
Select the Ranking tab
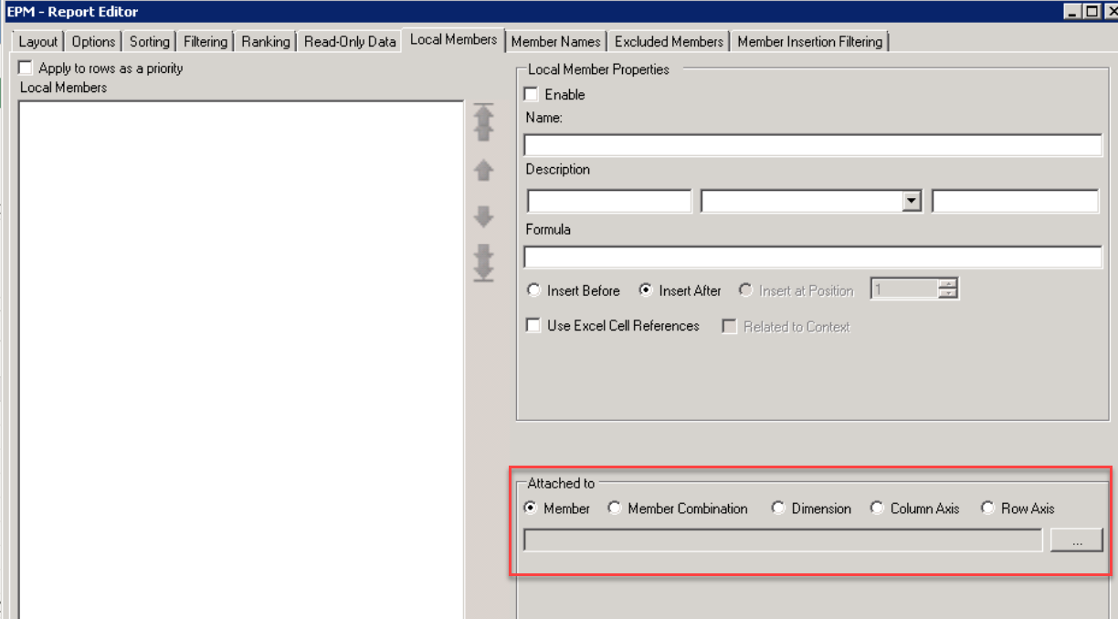[x=266, y=41]
